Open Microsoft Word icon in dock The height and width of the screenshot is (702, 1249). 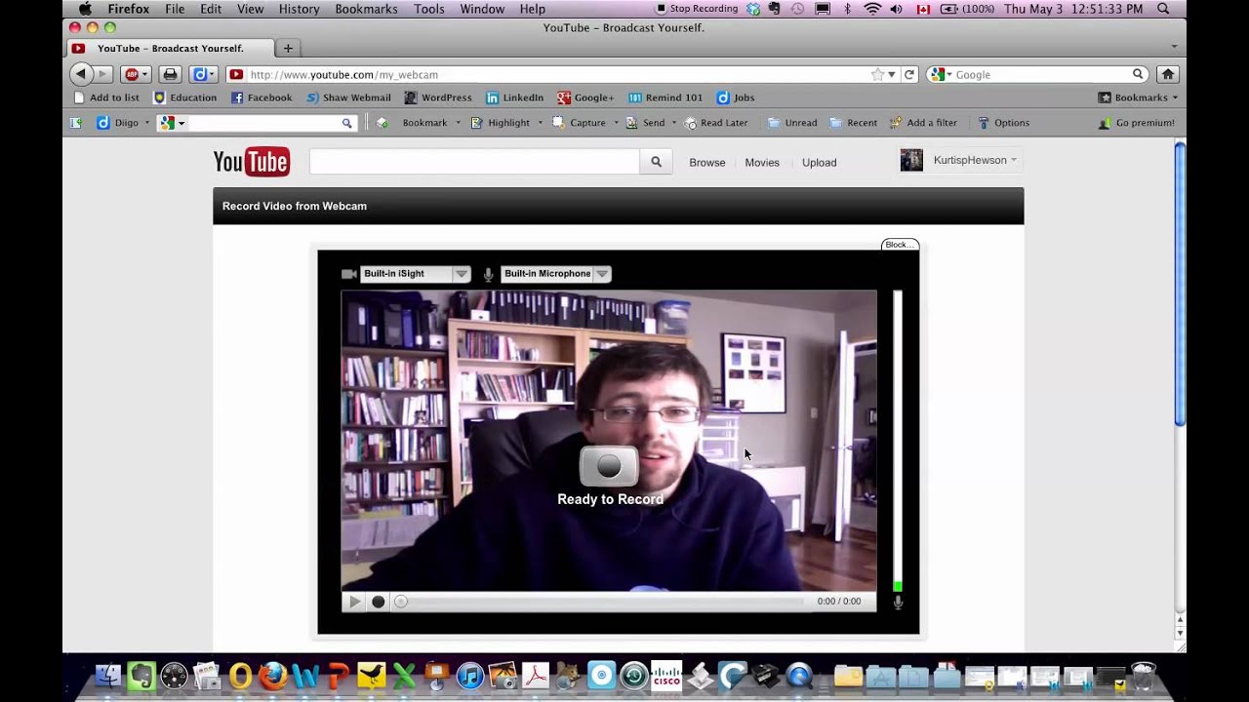click(x=305, y=676)
